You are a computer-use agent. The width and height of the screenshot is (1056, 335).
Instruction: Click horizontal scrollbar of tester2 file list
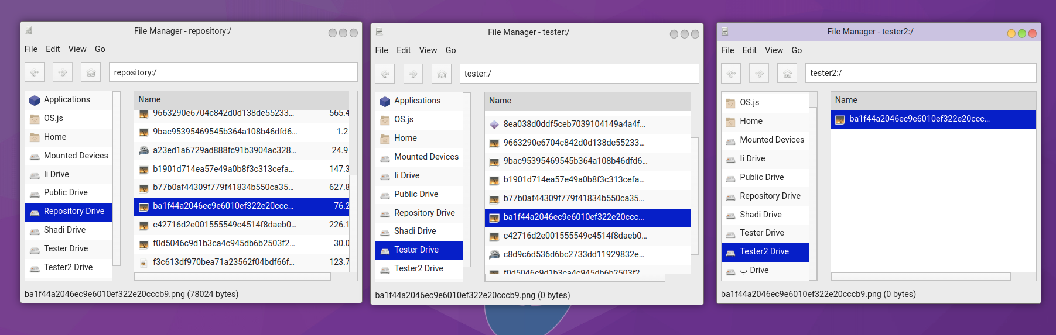[x=921, y=277]
